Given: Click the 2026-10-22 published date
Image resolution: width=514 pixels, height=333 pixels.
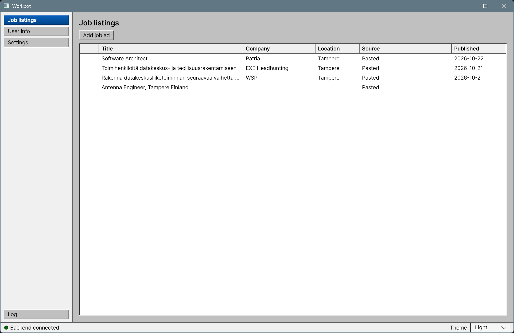Looking at the screenshot, I should [469, 58].
